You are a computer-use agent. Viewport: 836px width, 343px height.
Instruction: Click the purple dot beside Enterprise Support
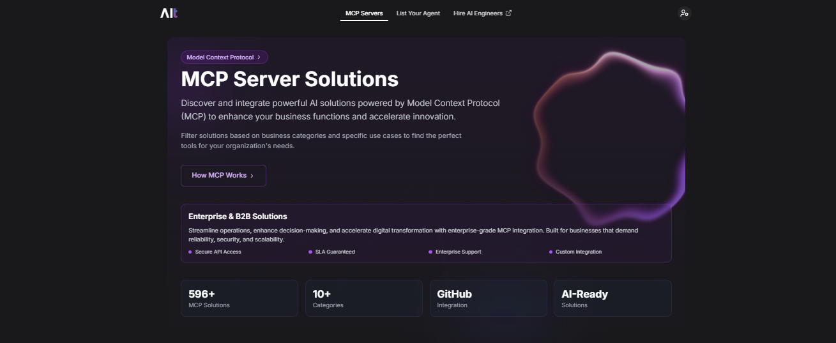tap(430, 252)
